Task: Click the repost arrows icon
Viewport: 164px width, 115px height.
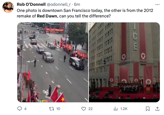Action: 52,109
